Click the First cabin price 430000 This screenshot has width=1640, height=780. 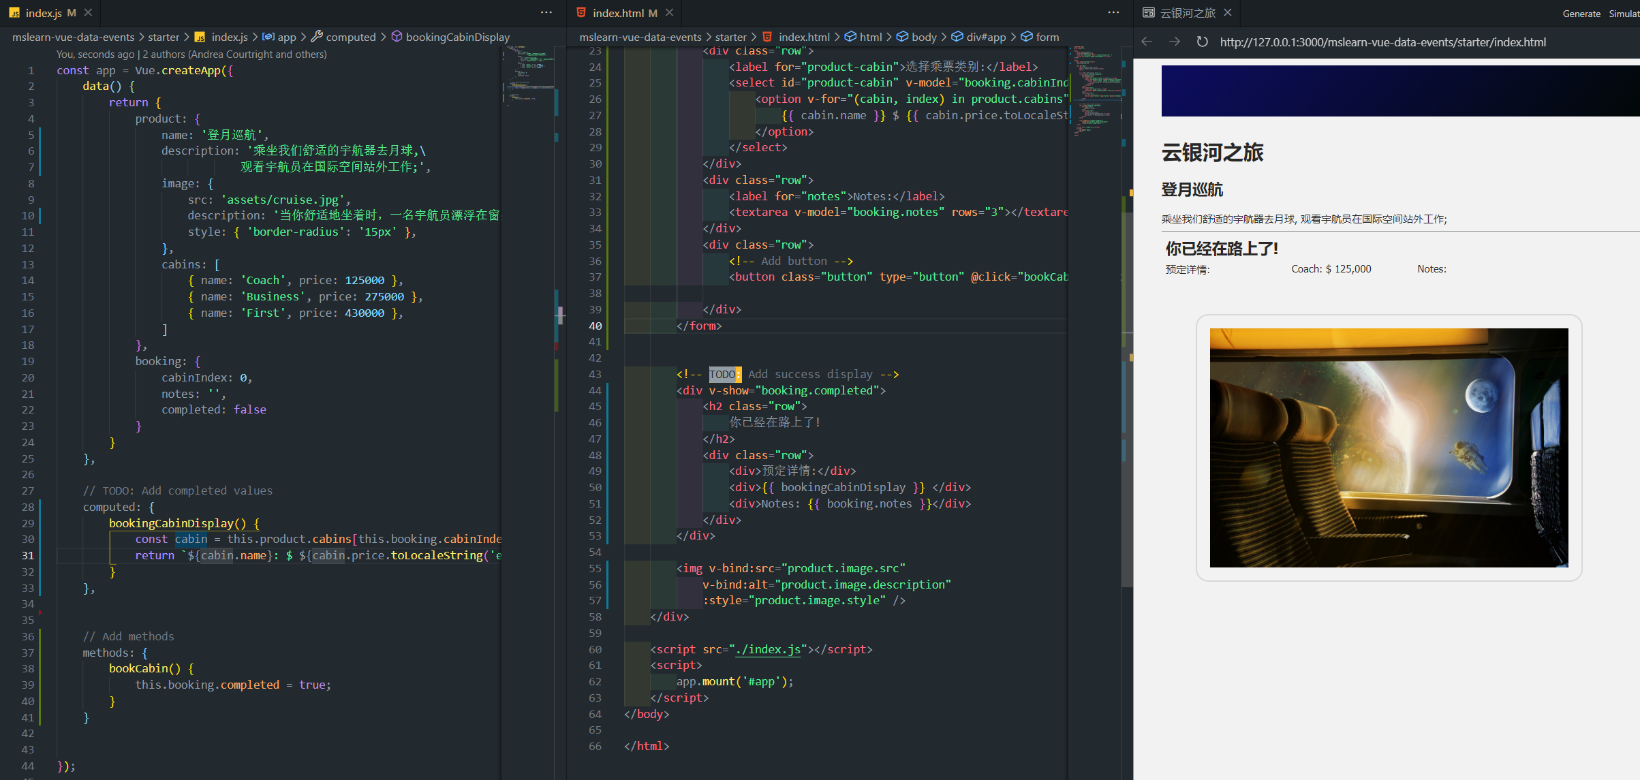pyautogui.click(x=365, y=313)
